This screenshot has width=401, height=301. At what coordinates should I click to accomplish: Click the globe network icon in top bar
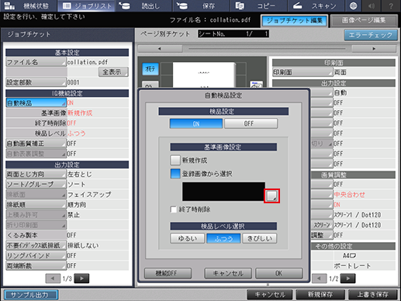pyautogui.click(x=353, y=5)
